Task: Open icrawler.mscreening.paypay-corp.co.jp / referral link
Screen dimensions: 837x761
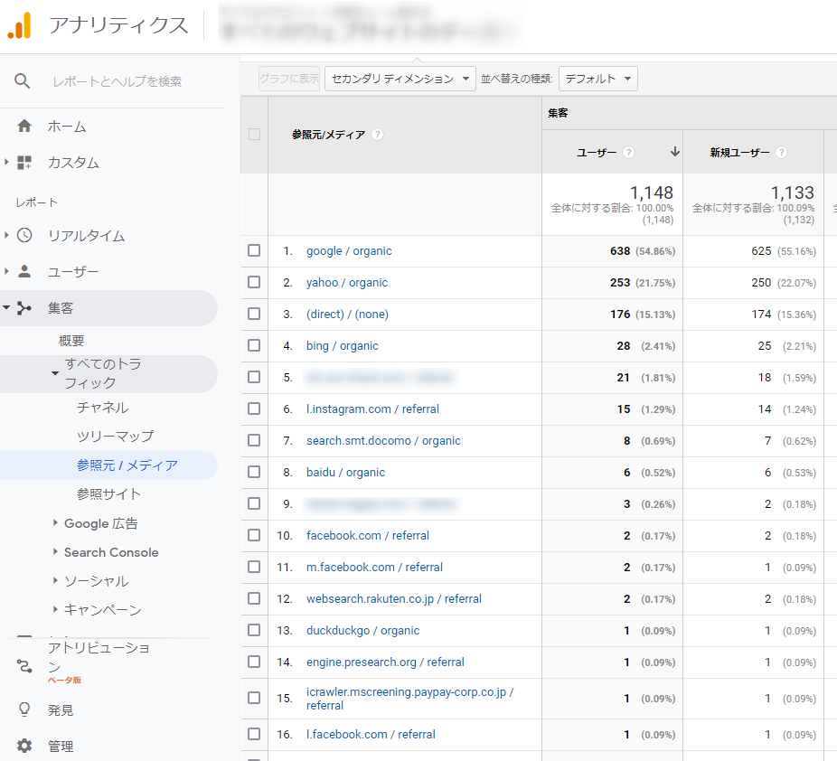Action: coord(410,699)
